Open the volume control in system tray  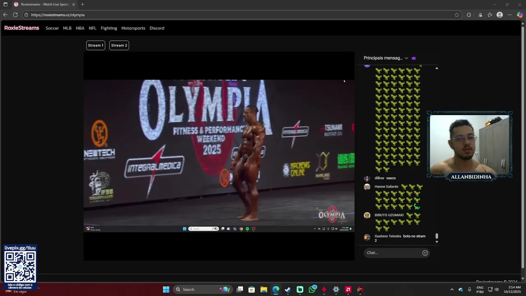(497, 289)
